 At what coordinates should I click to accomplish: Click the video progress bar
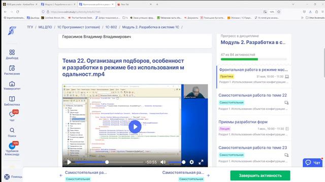[109, 162]
